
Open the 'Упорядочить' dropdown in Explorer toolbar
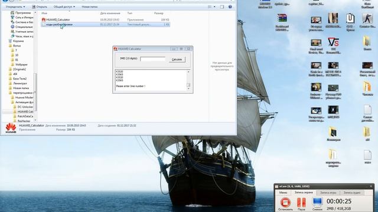coord(15,6)
